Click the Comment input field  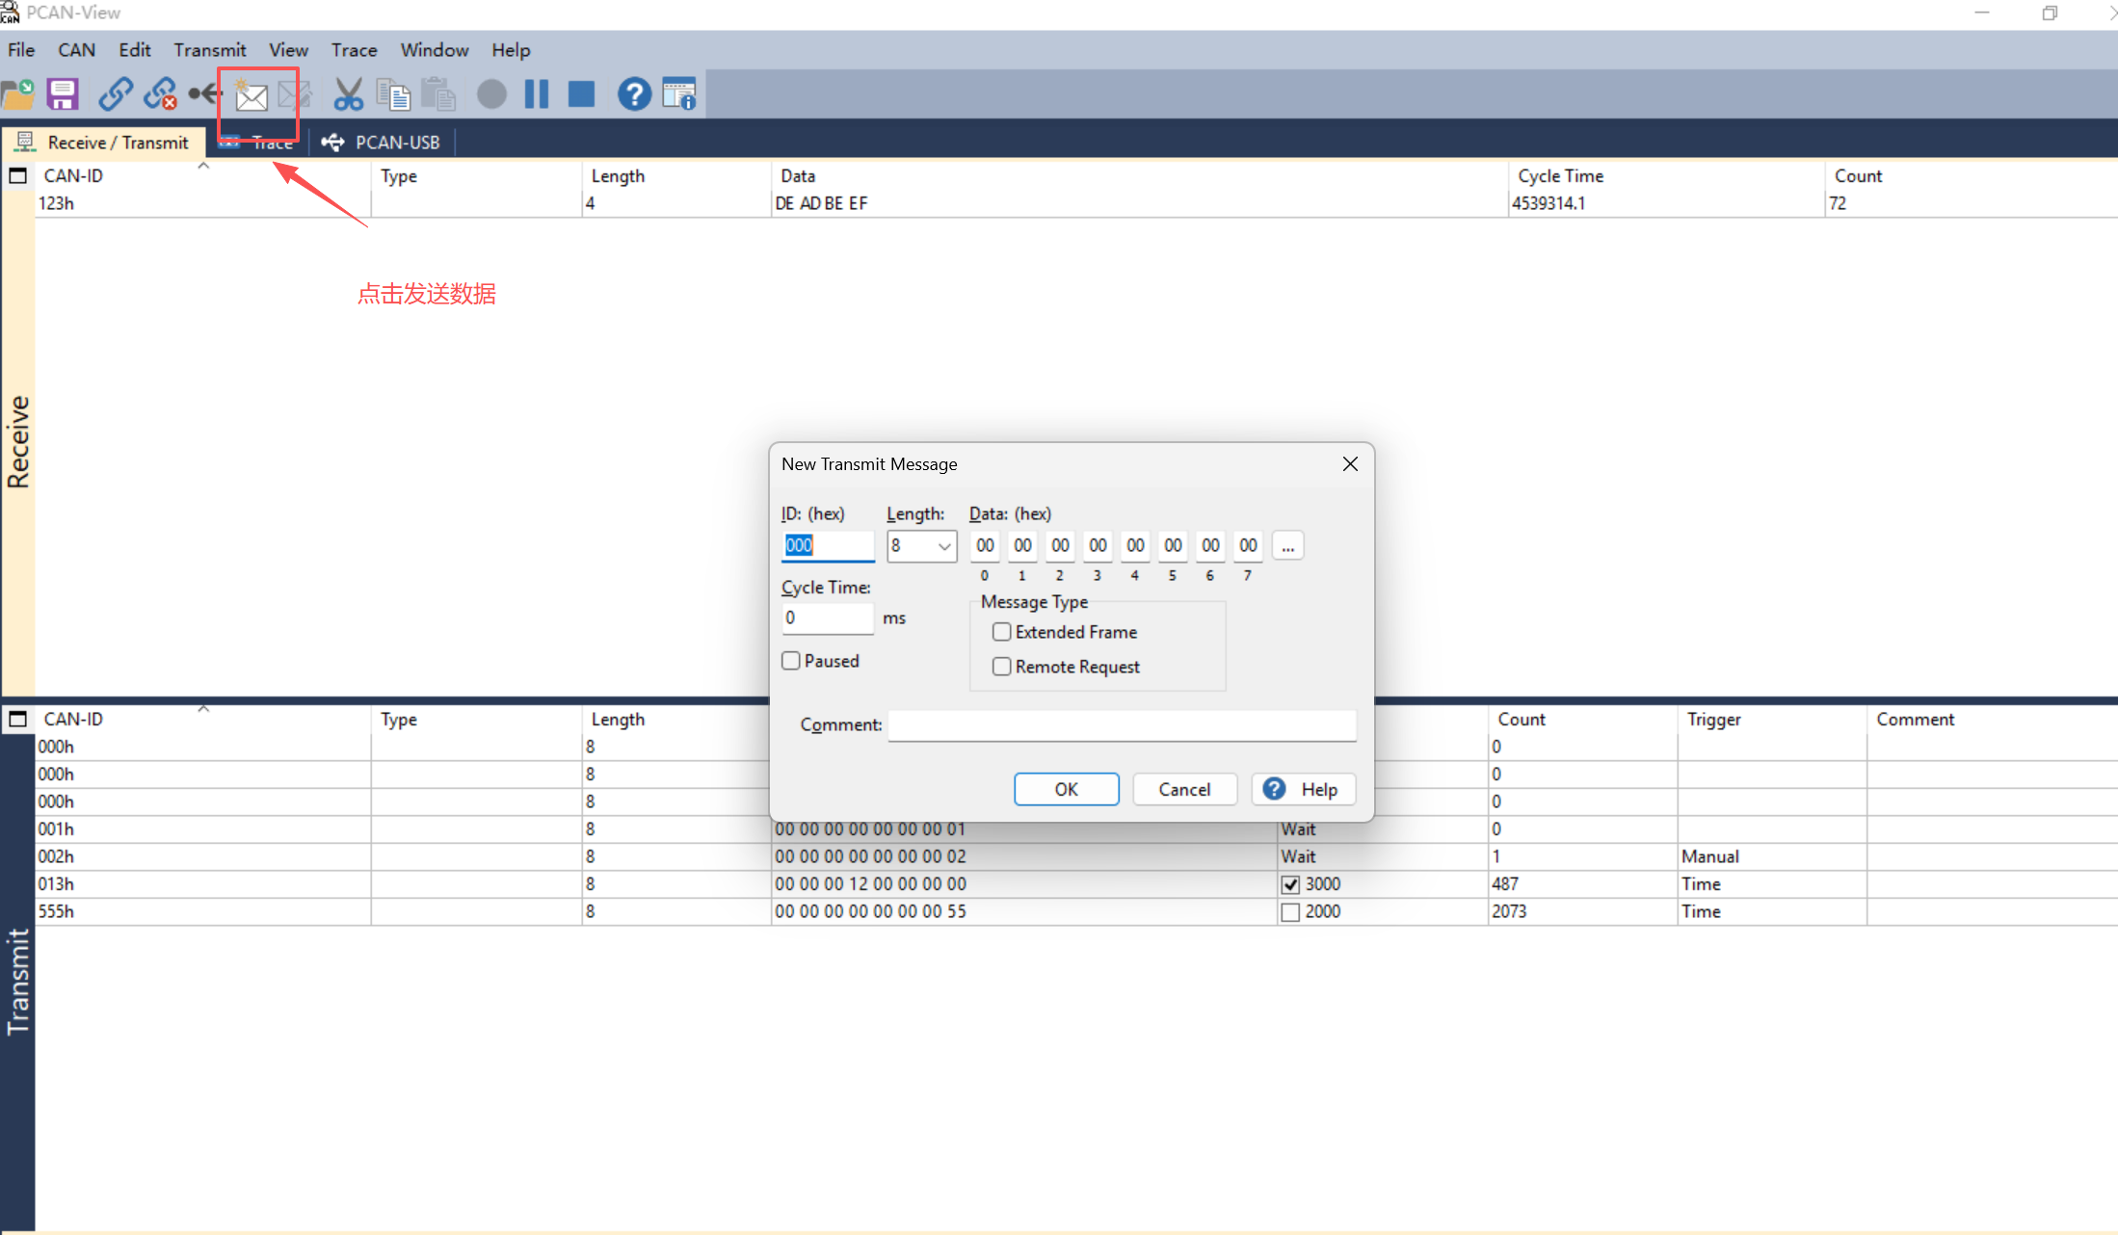click(x=1122, y=725)
